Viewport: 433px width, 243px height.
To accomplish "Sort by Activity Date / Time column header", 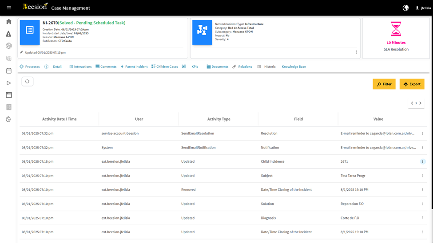I will 59,119.
